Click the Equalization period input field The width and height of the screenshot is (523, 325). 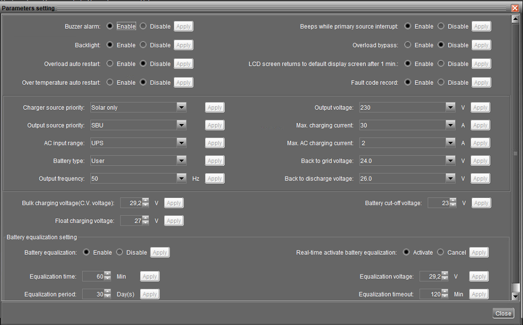[x=93, y=294]
